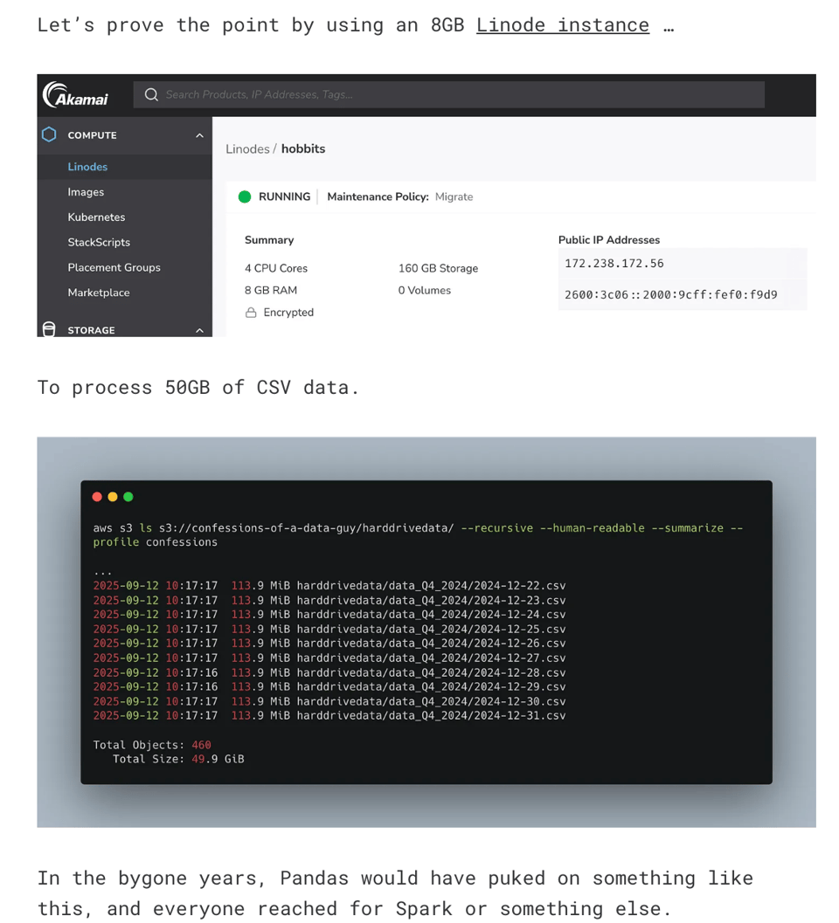Click the Storage section icon

coord(50,329)
